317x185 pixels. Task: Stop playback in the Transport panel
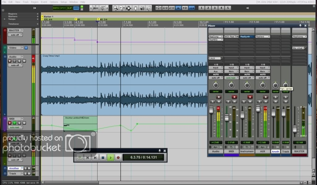coord(103,157)
